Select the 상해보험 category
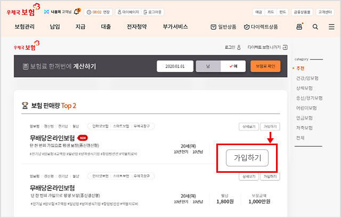This screenshot has width=341, height=218. [x=304, y=88]
